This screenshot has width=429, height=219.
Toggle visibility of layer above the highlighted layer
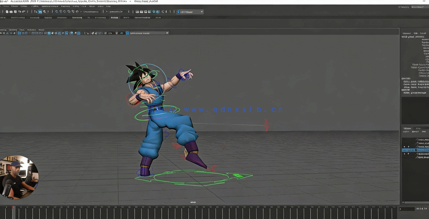click(404, 147)
